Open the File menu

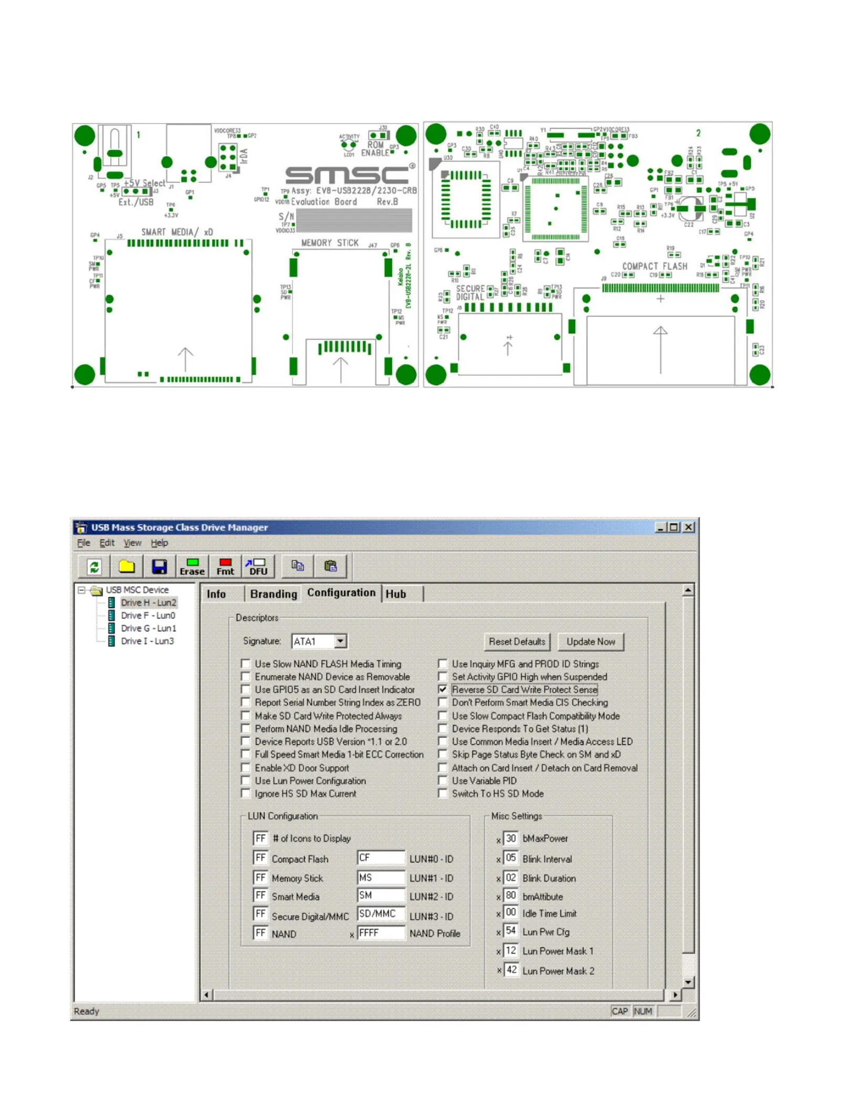click(x=83, y=543)
